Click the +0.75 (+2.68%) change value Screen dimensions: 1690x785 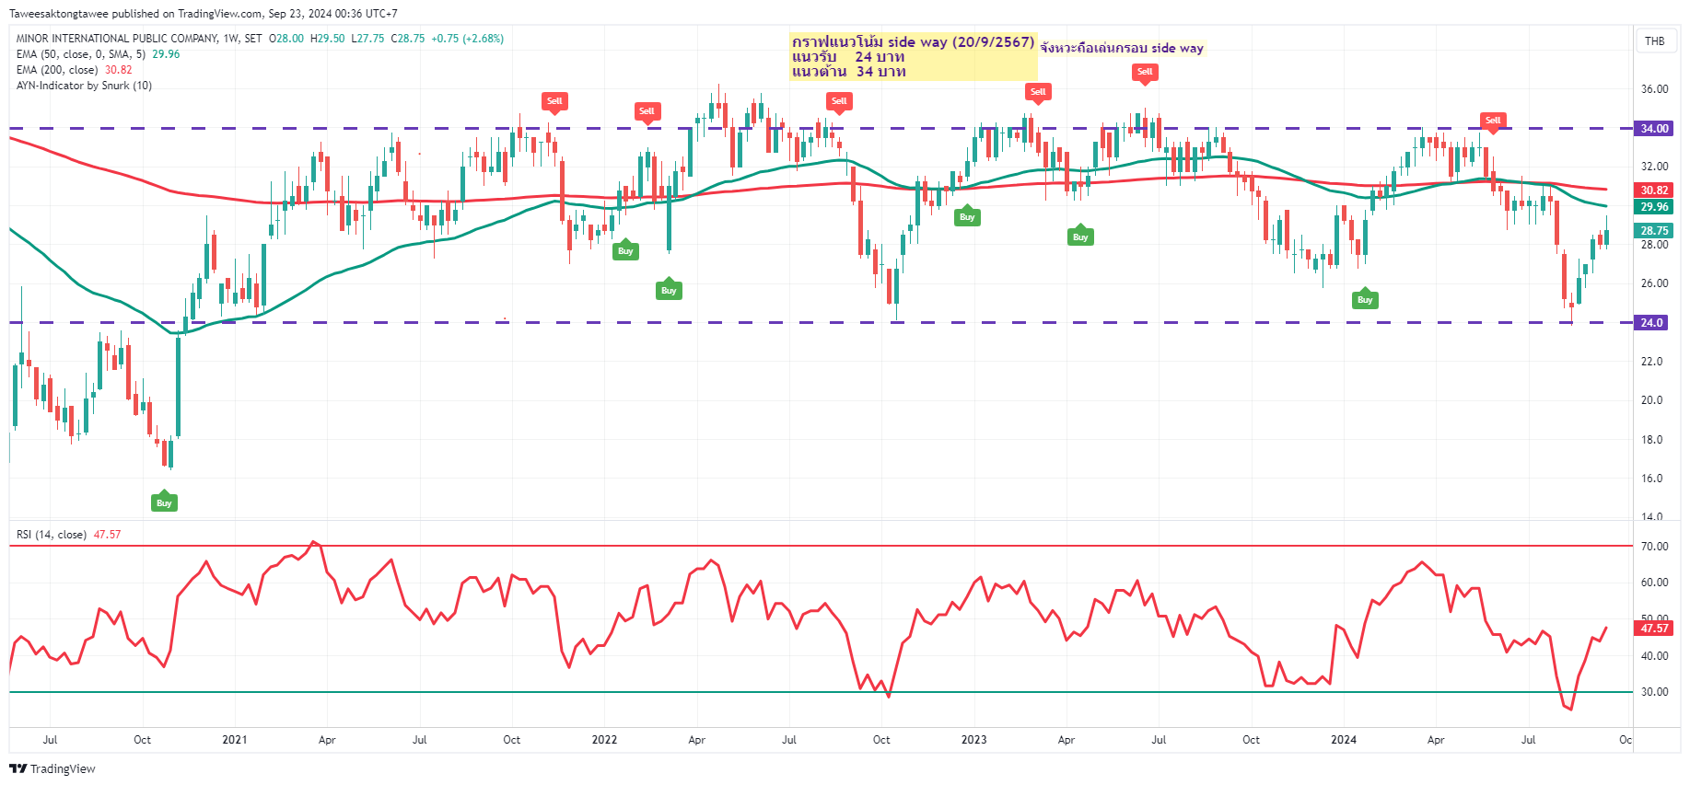click(467, 39)
